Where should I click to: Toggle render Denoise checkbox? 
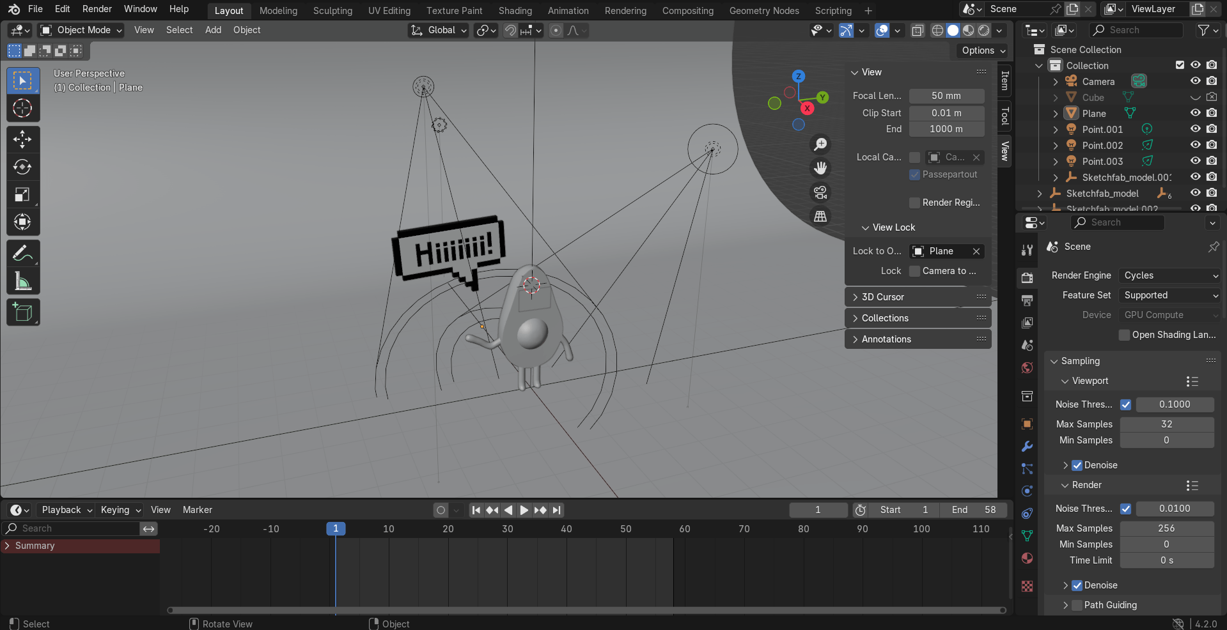(x=1077, y=585)
